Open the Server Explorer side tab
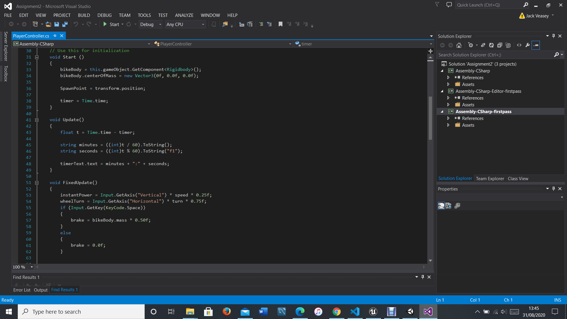567x319 pixels. 6,46
